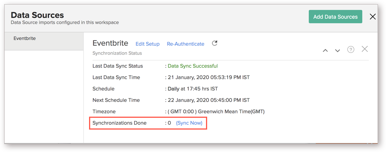Click the Timezone label
The image size is (386, 152).
pos(104,112)
